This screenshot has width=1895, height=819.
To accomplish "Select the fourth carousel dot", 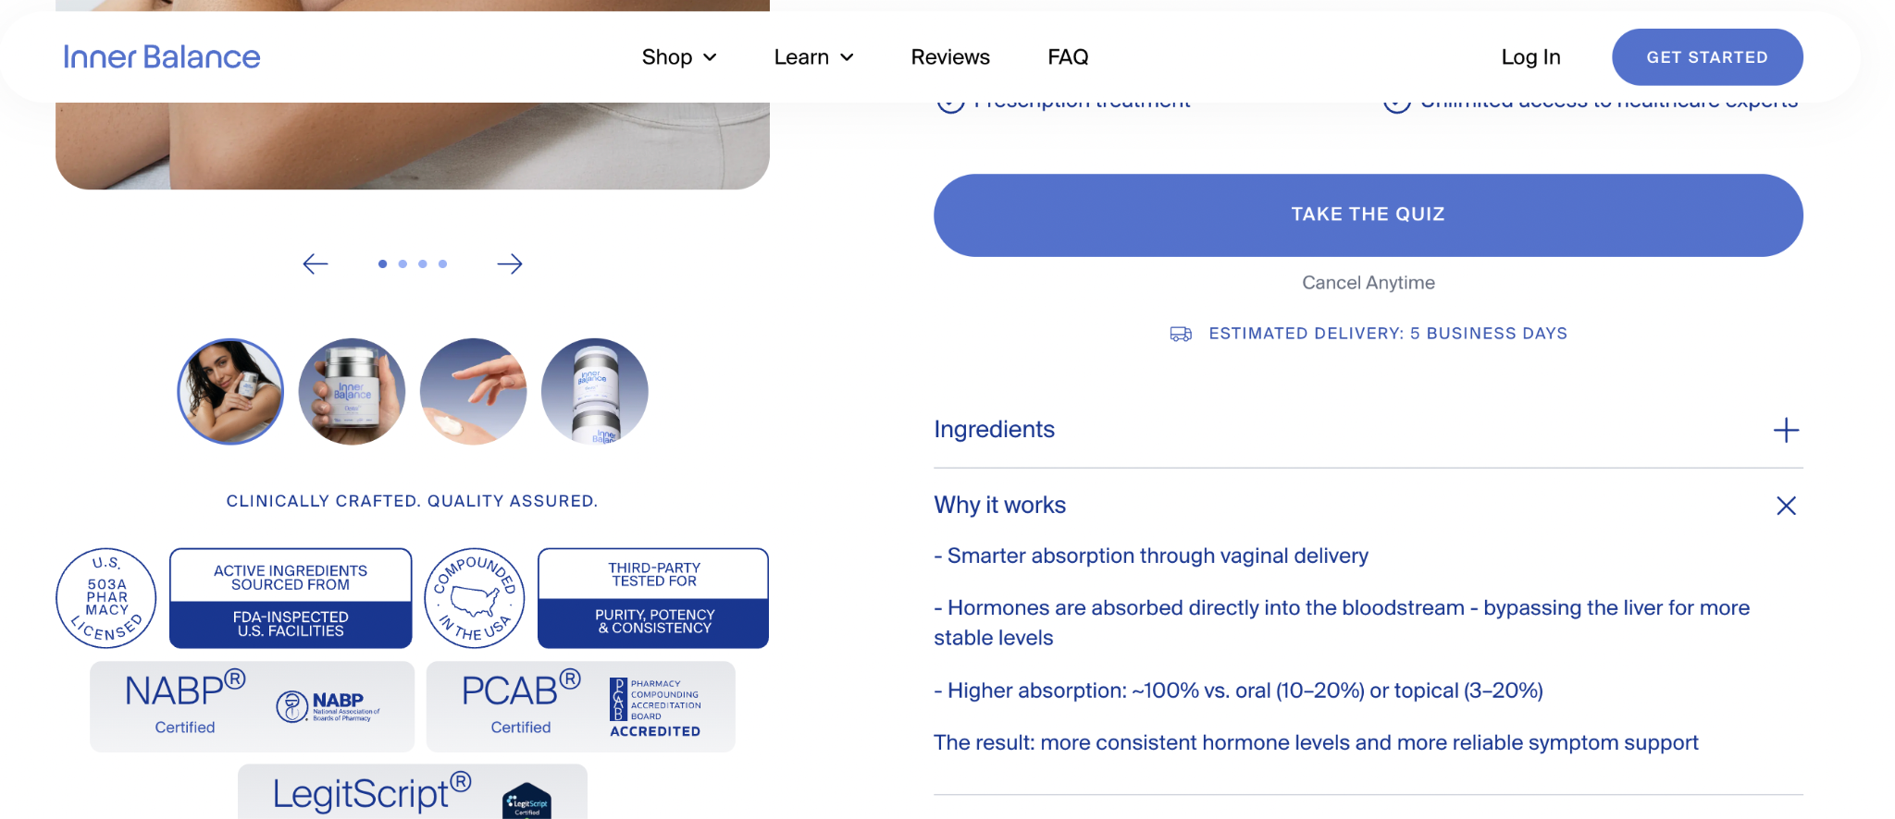I will click(x=443, y=263).
